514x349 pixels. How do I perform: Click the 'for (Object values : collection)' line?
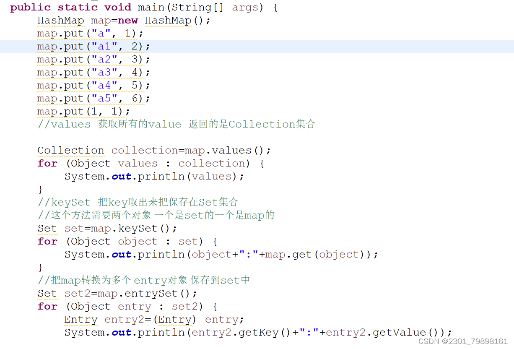click(151, 163)
